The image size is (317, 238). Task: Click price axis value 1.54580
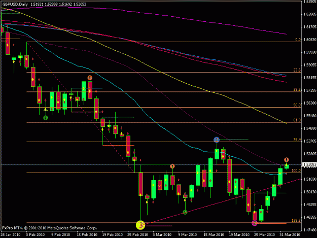pos(310,128)
